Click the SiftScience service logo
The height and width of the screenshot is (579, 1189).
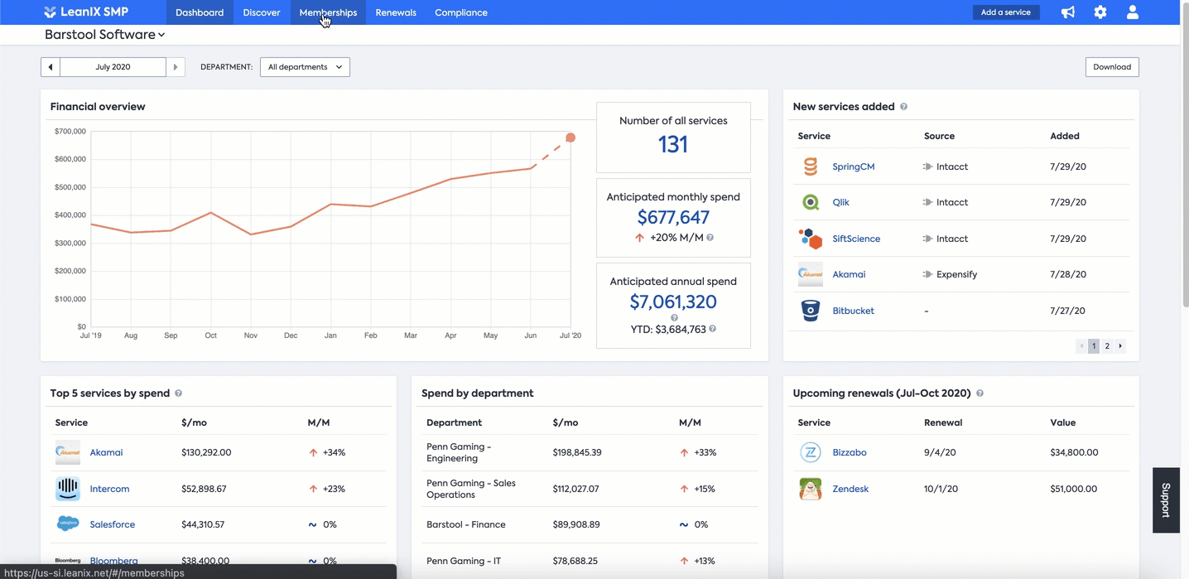811,239
